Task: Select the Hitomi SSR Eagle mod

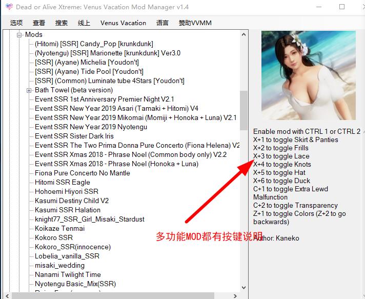Action: (x=62, y=182)
